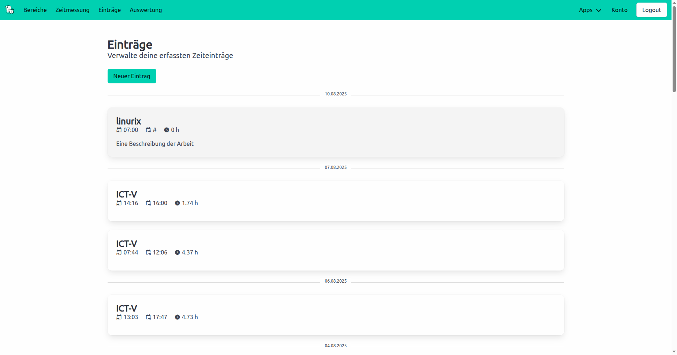Click clock icon beside 1.74 h
The image size is (677, 355).
pyautogui.click(x=177, y=203)
